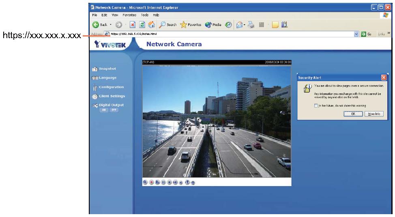Click More Info in Security Alert dialog
Screen dimensions: 395x217
click(374, 114)
